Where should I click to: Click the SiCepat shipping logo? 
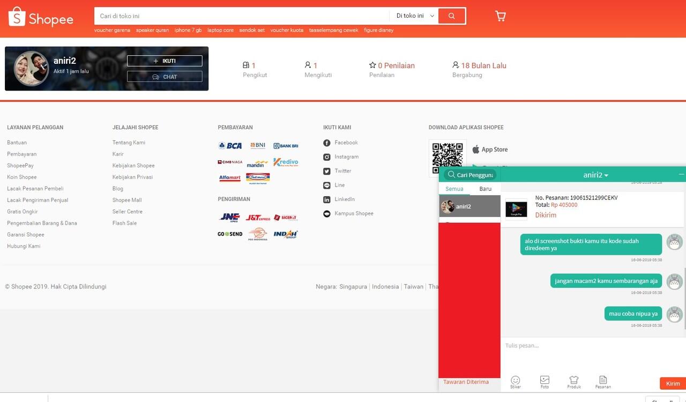click(286, 218)
